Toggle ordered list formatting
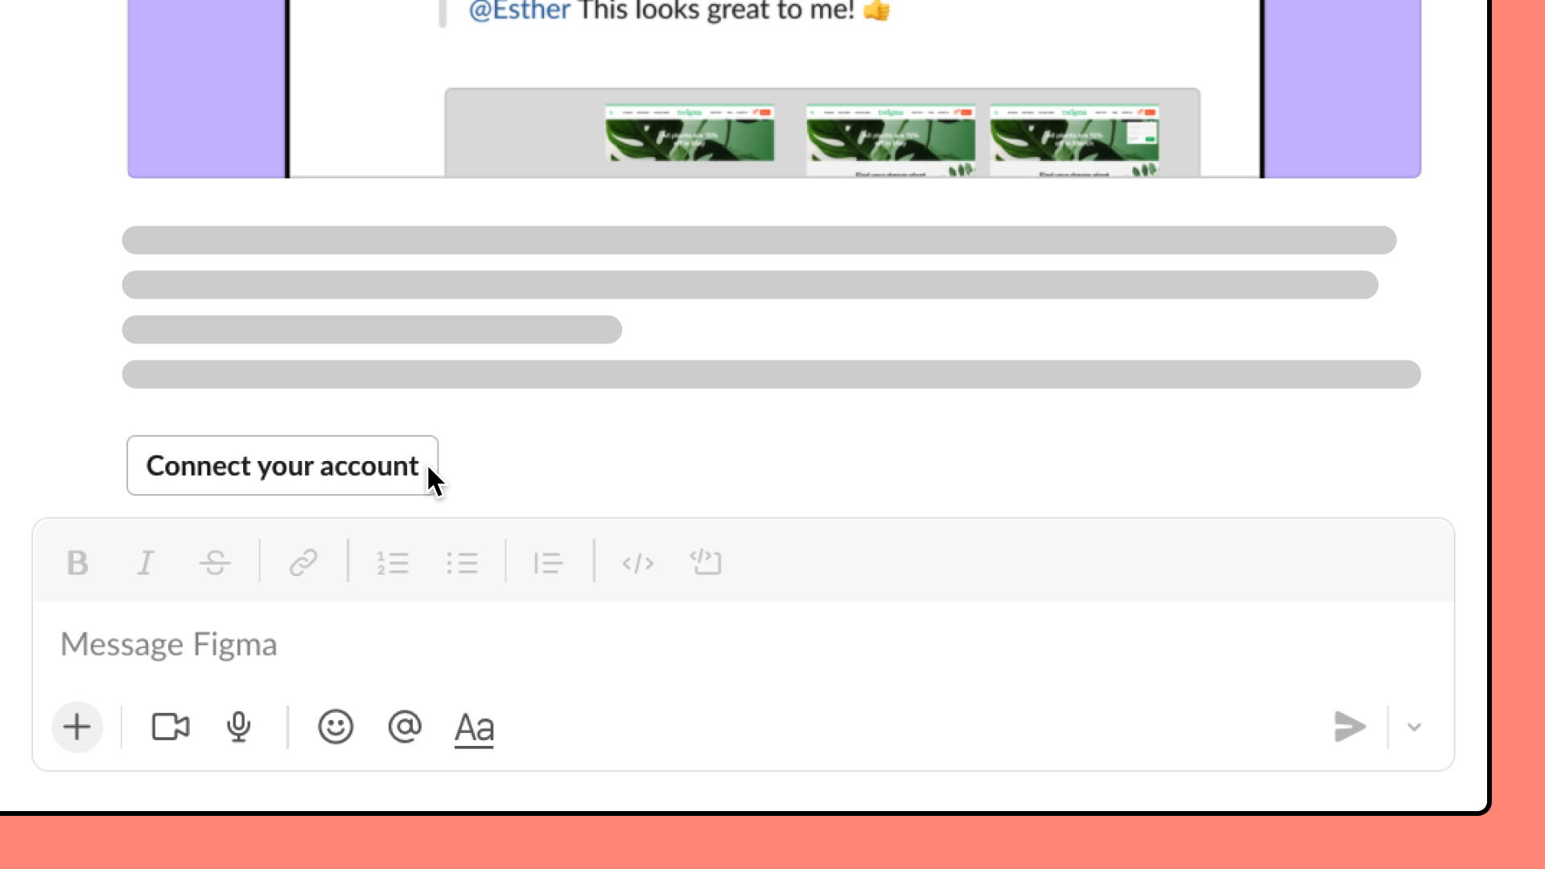Screen dimensions: 1545x869 click(392, 562)
